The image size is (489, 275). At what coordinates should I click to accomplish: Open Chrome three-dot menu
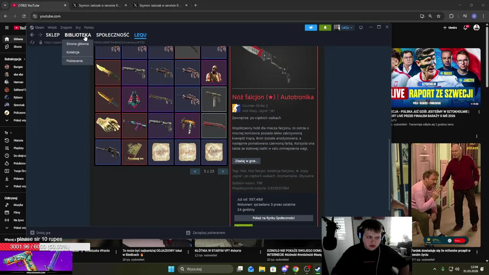483,16
